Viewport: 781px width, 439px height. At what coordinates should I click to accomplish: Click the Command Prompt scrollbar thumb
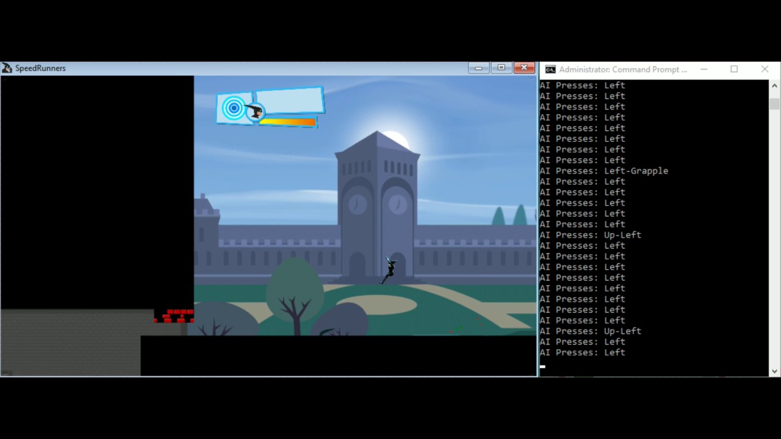[x=774, y=104]
